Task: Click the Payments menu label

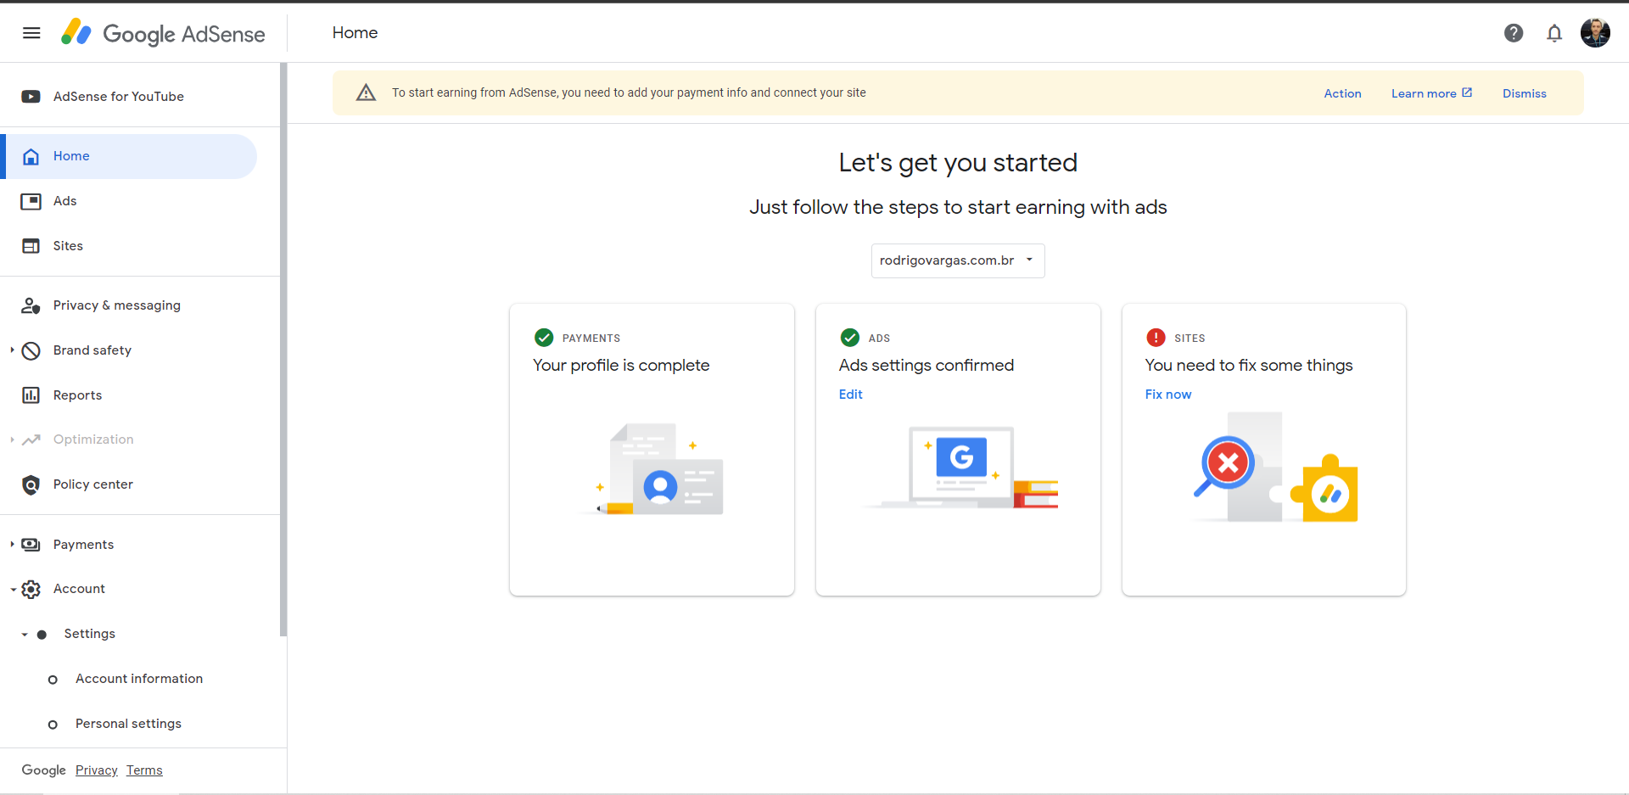Action: coord(83,545)
